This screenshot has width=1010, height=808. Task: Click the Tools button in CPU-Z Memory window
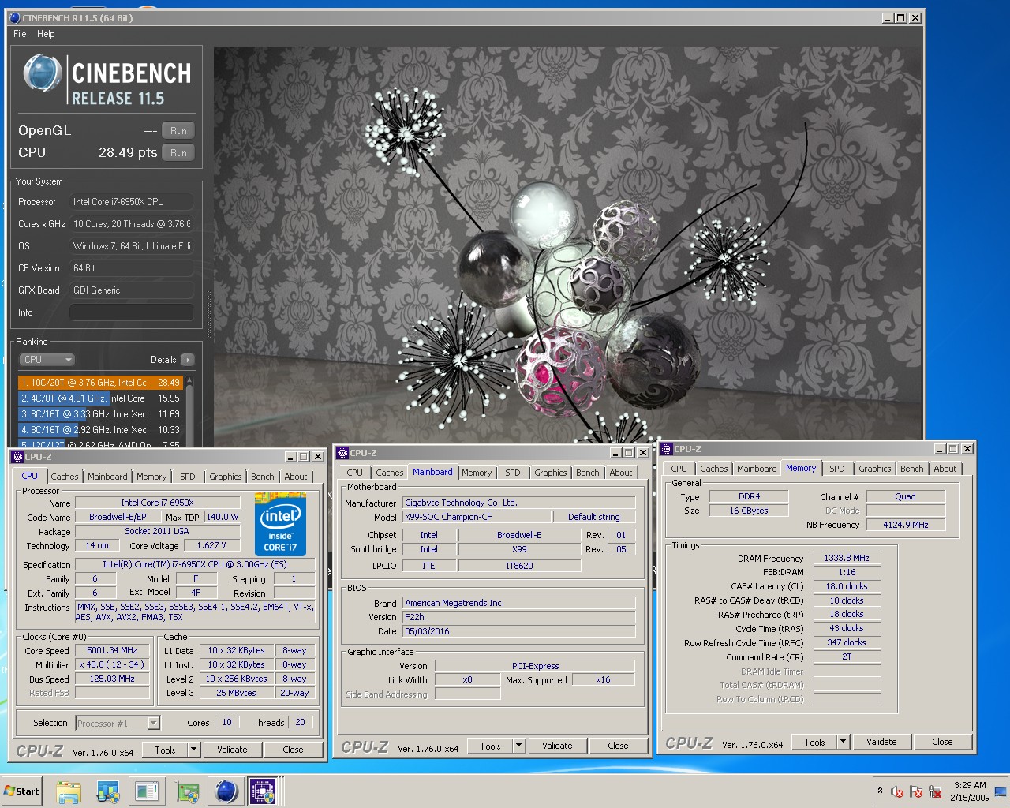click(x=814, y=742)
